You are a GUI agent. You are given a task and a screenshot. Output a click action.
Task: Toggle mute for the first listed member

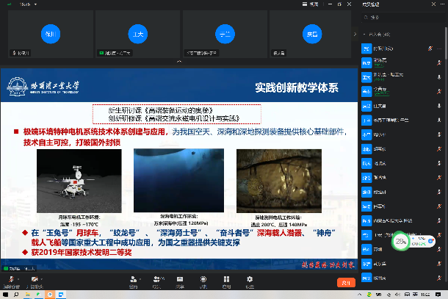click(x=430, y=48)
